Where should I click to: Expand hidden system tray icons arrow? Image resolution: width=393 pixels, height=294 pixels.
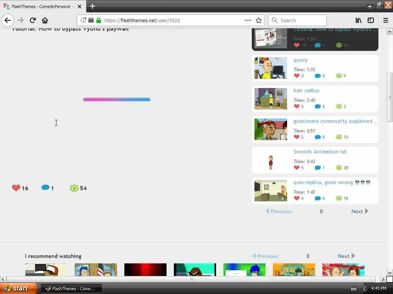pos(365,289)
